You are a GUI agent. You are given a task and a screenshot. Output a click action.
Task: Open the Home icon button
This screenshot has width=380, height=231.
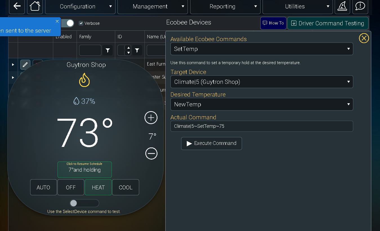pyautogui.click(x=35, y=6)
